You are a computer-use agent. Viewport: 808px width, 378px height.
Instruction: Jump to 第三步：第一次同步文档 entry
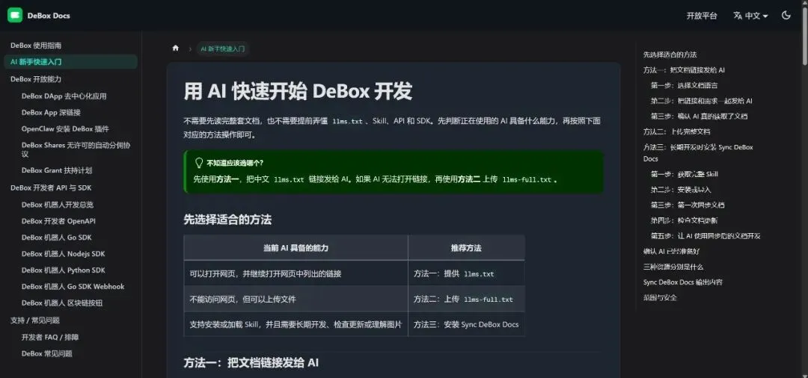click(688, 205)
